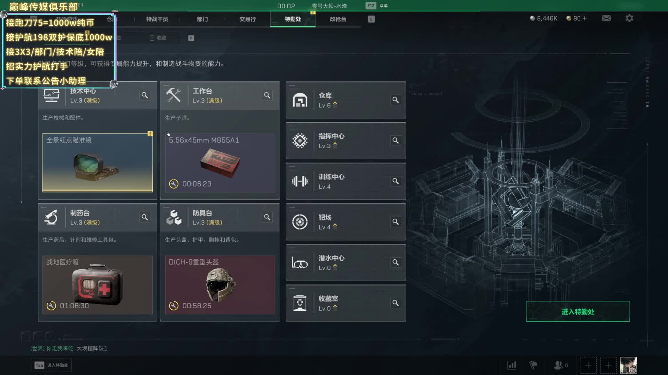Open the stats bar-chart icon
The width and height of the screenshot is (668, 375).
pyautogui.click(x=511, y=365)
